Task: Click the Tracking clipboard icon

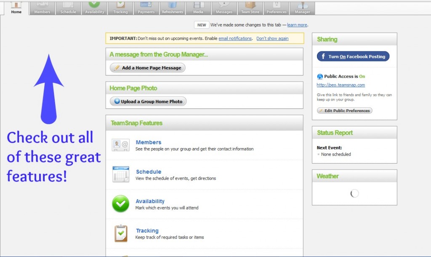Action: coord(121,233)
